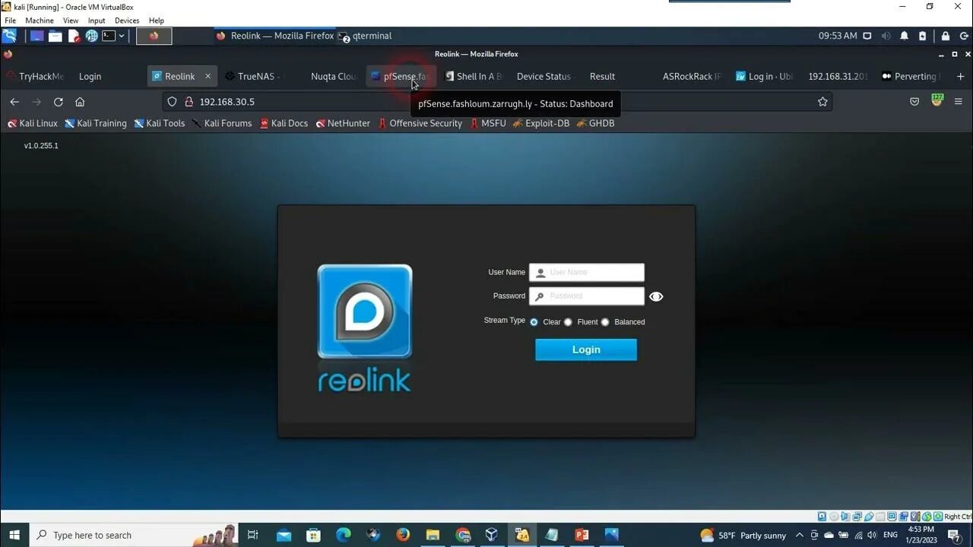Open the web browser globe icon in Kali panel
Image resolution: width=973 pixels, height=547 pixels.
(x=92, y=36)
